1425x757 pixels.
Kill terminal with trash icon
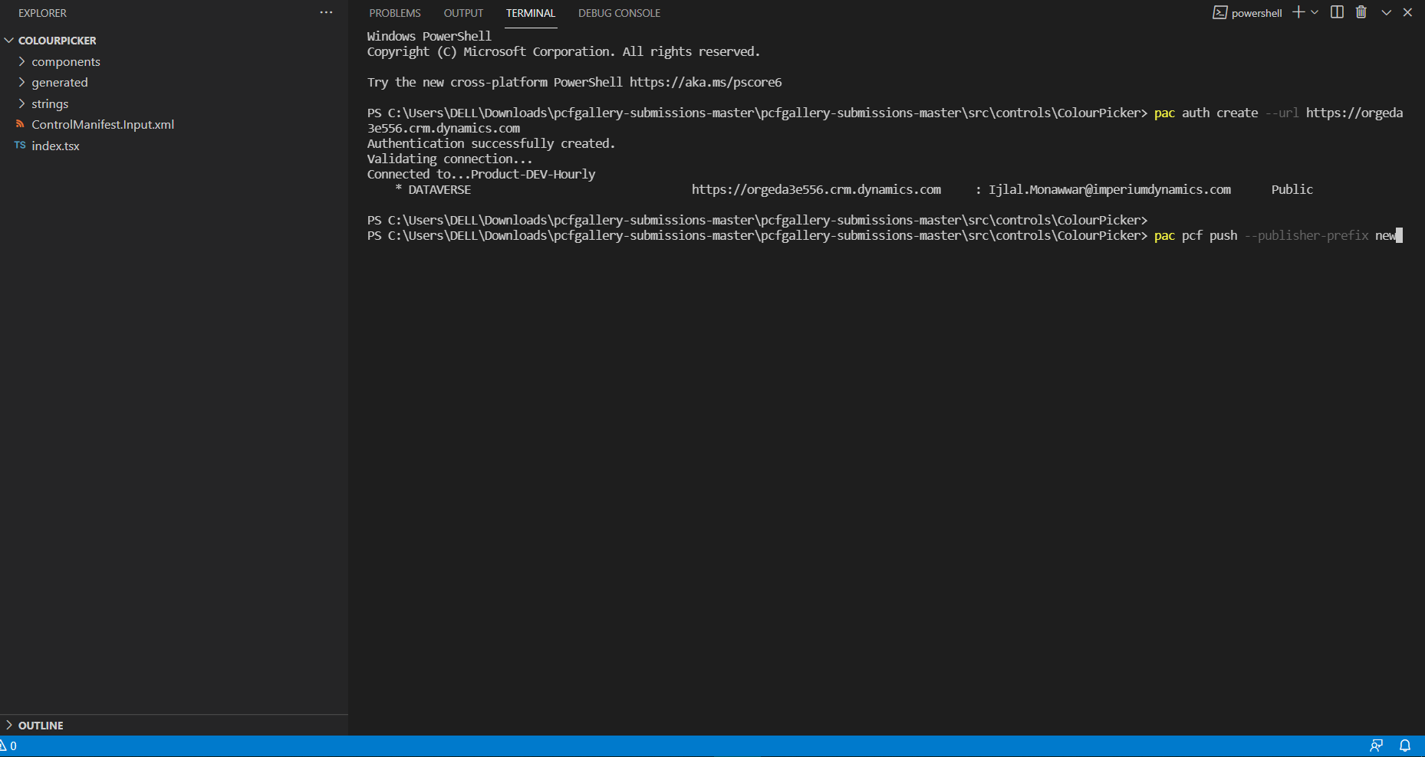1361,12
